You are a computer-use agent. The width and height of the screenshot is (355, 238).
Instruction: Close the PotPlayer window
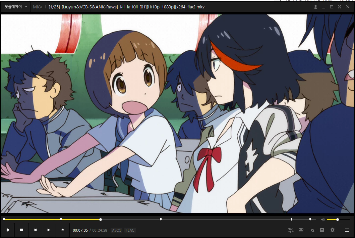(348, 7)
